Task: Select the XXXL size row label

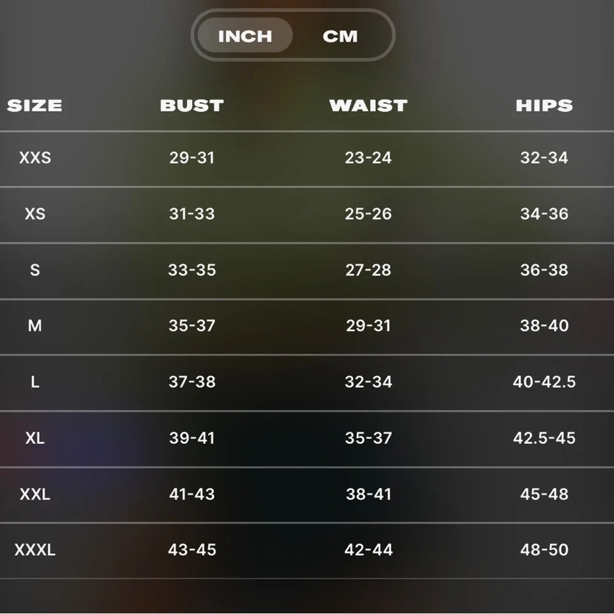Action: pyautogui.click(x=35, y=550)
